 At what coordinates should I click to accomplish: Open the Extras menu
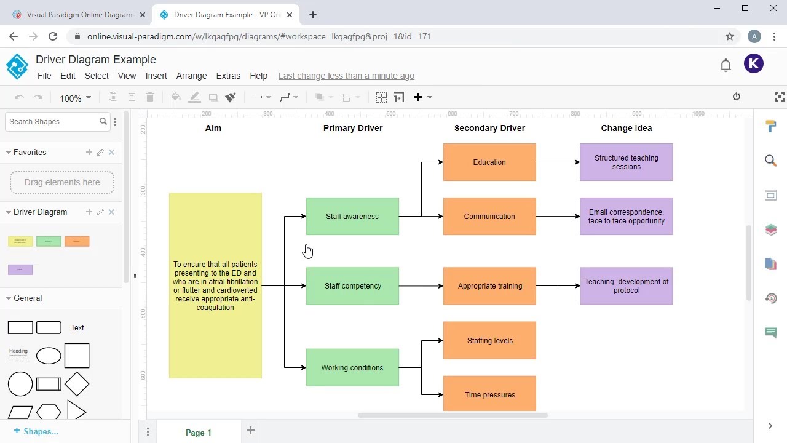228,76
